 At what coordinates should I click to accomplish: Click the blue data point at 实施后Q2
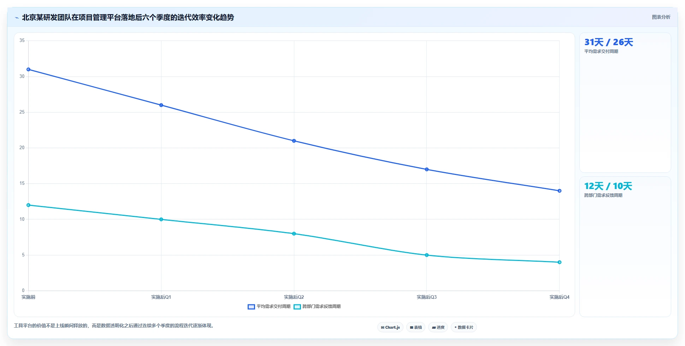[x=294, y=141]
